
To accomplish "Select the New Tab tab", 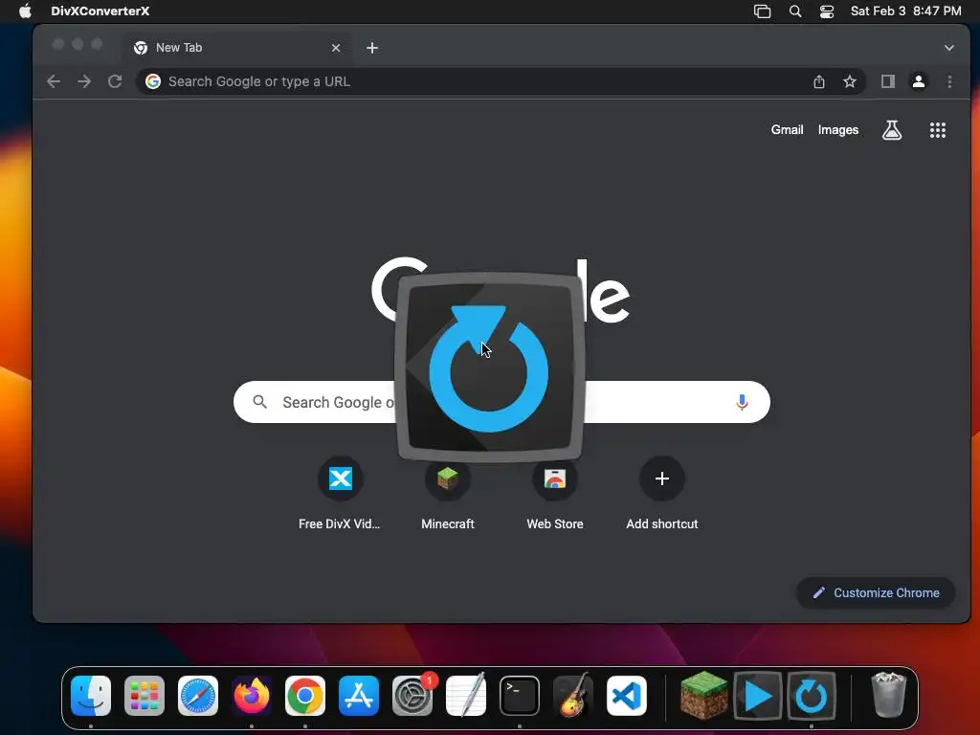I will 237,48.
